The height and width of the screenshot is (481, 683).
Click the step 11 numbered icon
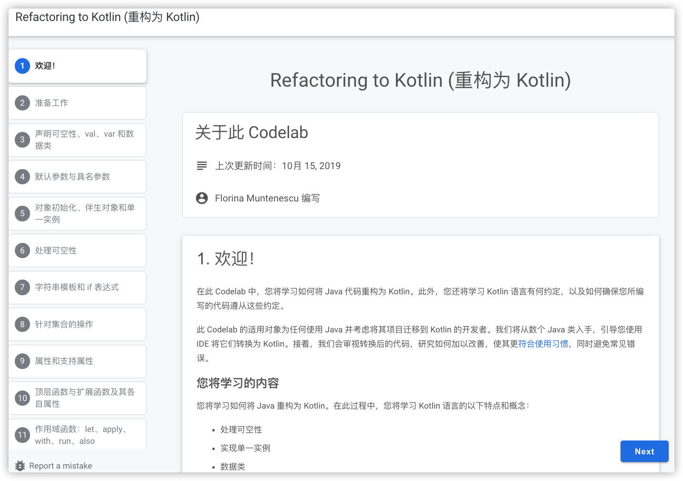point(22,435)
